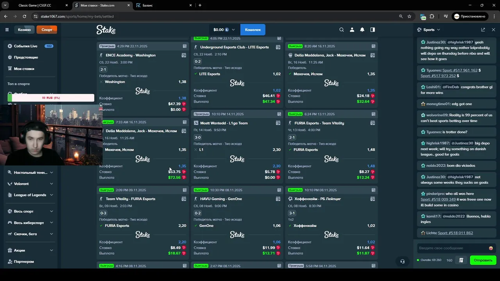Click Отправить to send chat message
The image size is (500, 281).
click(483, 260)
